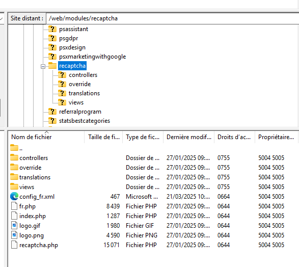Click the psgdpr folder question-mark icon

[52, 38]
